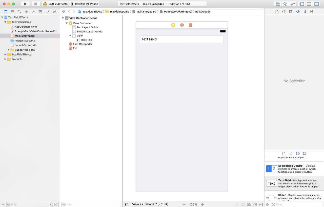Image resolution: width=324 pixels, height=207 pixels.
Task: Open the Size inspector
Action: 305,11
